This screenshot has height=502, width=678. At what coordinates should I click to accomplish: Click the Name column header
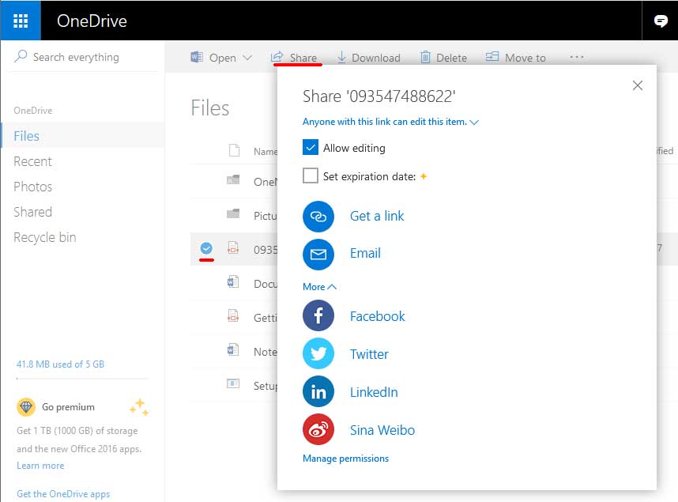(x=265, y=152)
